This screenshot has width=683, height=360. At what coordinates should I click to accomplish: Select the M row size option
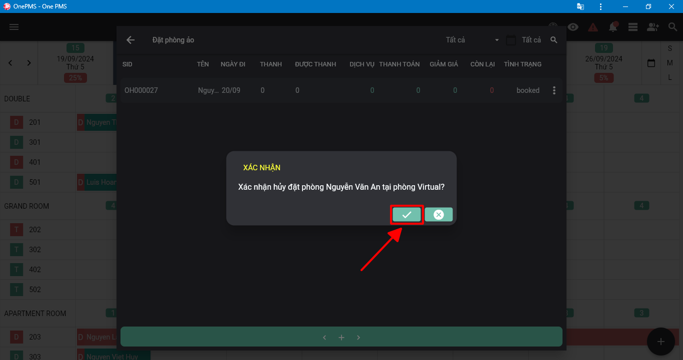[670, 63]
